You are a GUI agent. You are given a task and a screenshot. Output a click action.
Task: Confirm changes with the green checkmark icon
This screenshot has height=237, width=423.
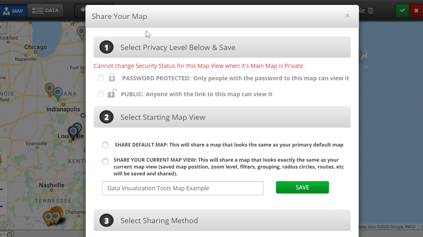tap(402, 10)
